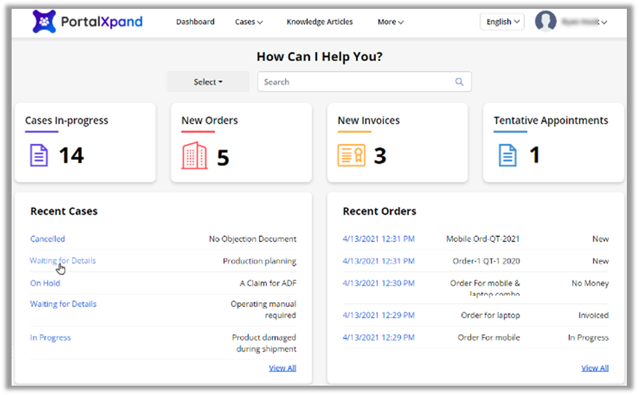Open the 4/13/2021 12:30 PM order link
This screenshot has height=395, width=639.
[x=378, y=283]
